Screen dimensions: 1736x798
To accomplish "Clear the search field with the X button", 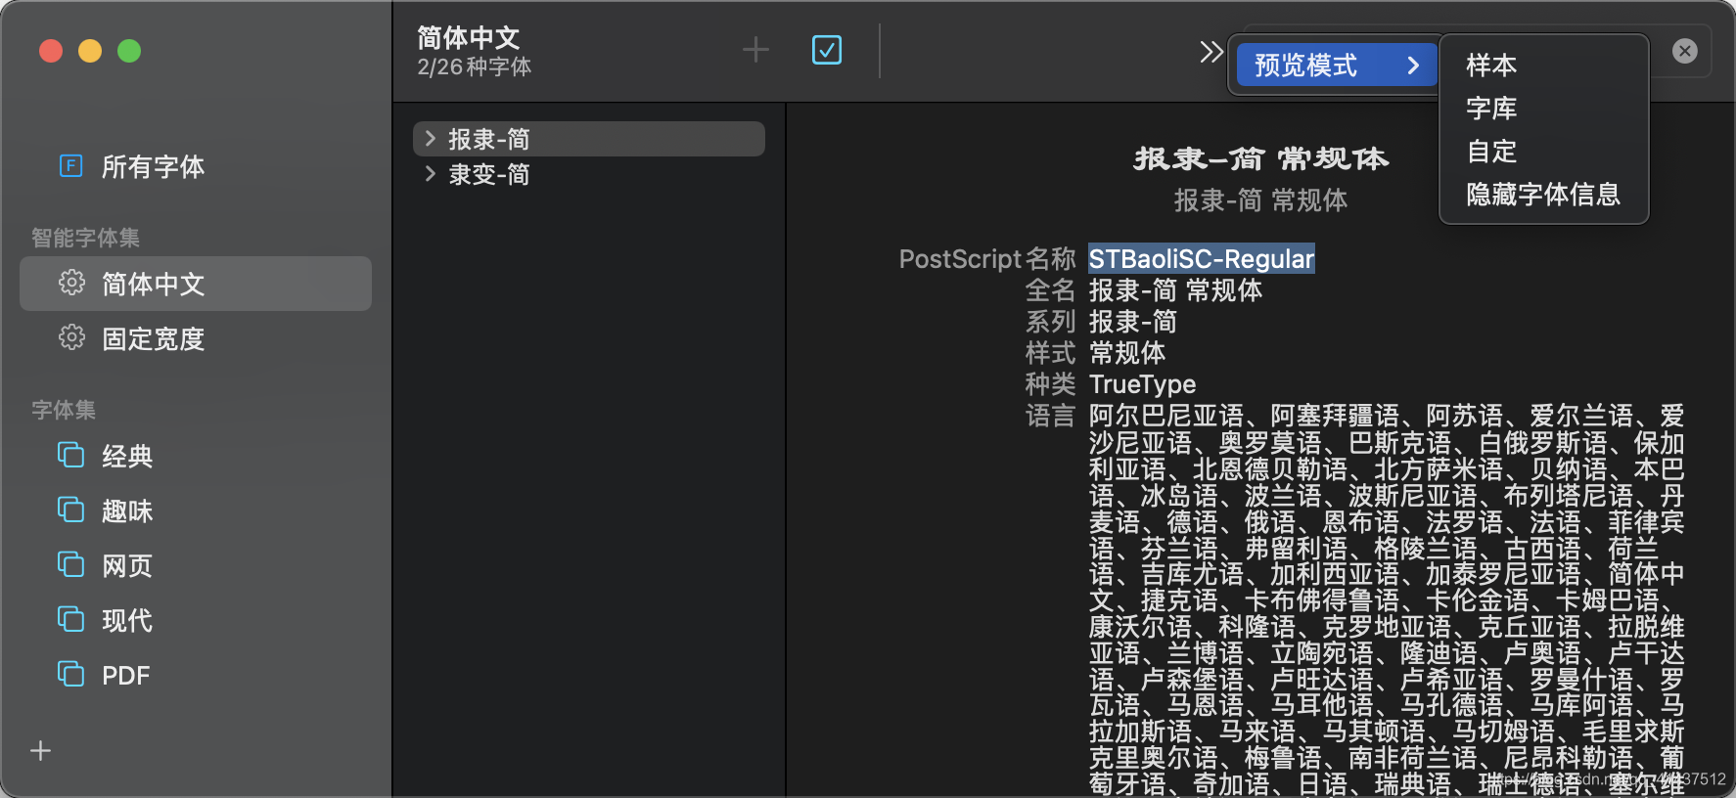I will coord(1685,51).
